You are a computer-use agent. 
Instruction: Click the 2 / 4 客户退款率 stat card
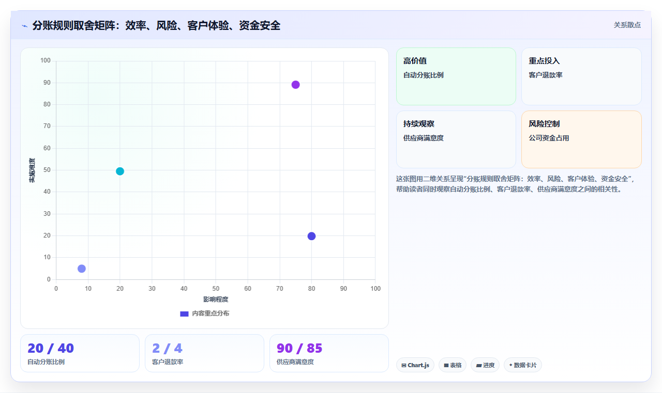(204, 353)
